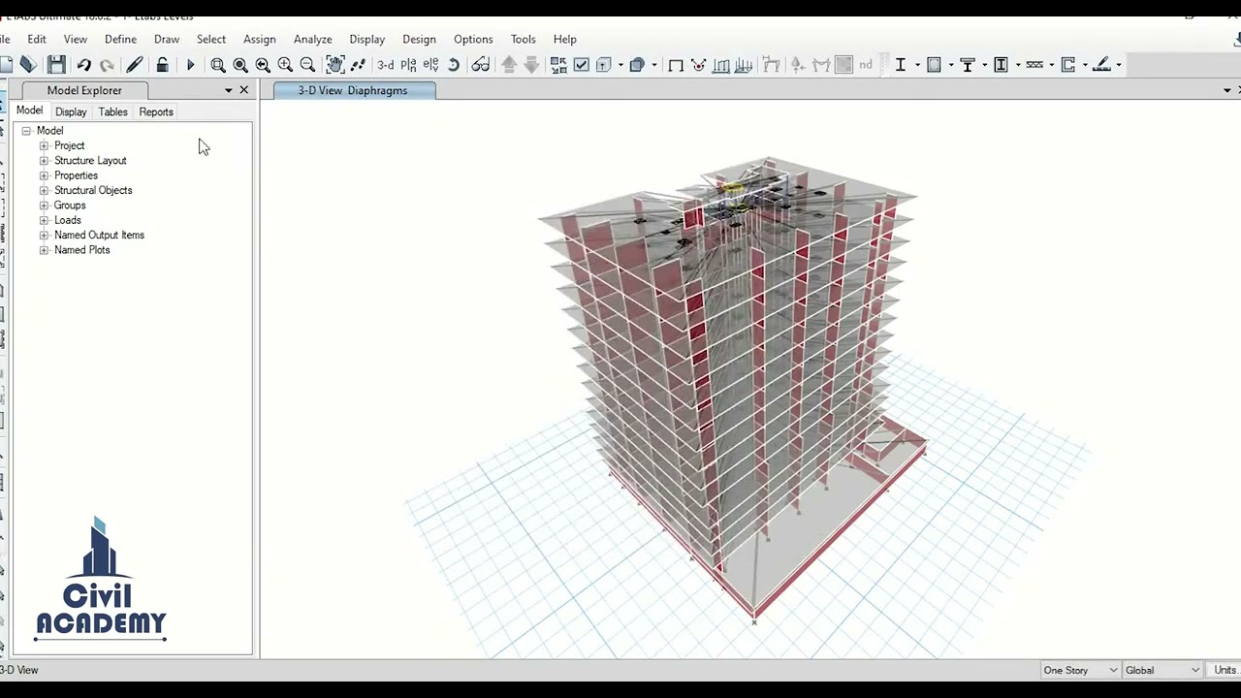Select rubber band zoom magnifier
The image size is (1241, 698).
(218, 65)
